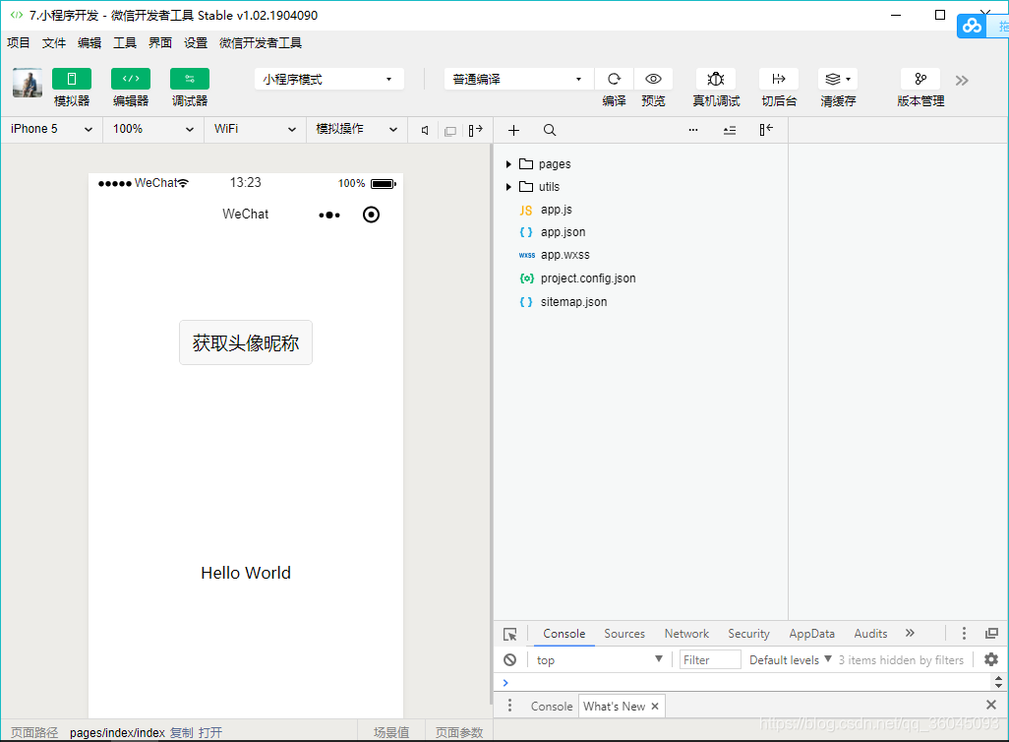Open the 文件 menu
The width and height of the screenshot is (1009, 742).
[x=54, y=43]
